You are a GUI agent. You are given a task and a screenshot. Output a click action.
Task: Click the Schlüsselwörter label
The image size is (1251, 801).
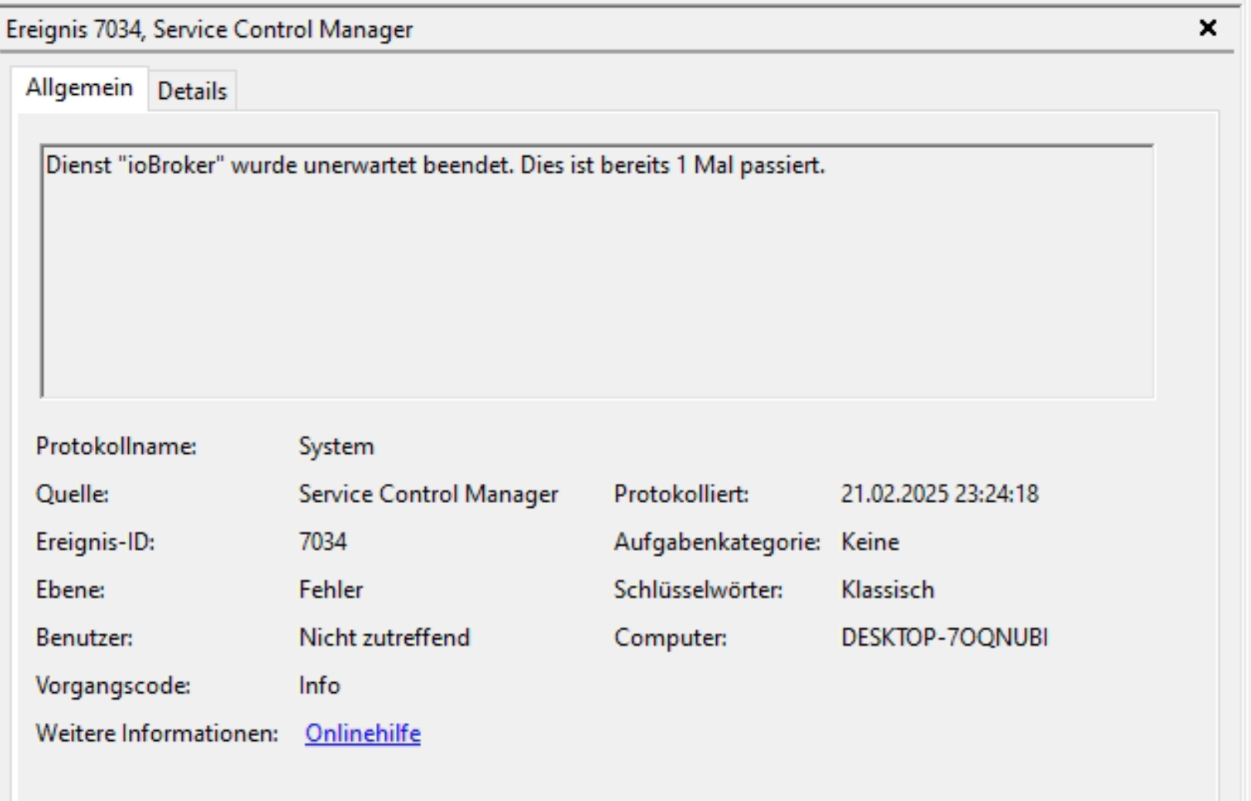point(698,590)
